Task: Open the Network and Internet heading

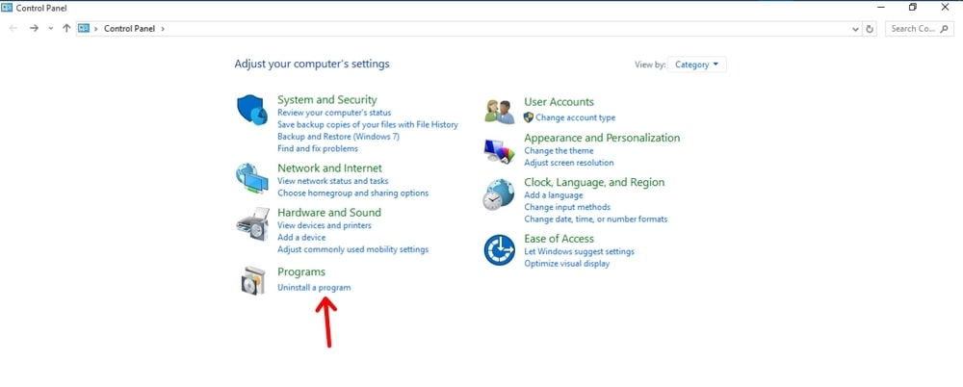Action: pos(329,168)
